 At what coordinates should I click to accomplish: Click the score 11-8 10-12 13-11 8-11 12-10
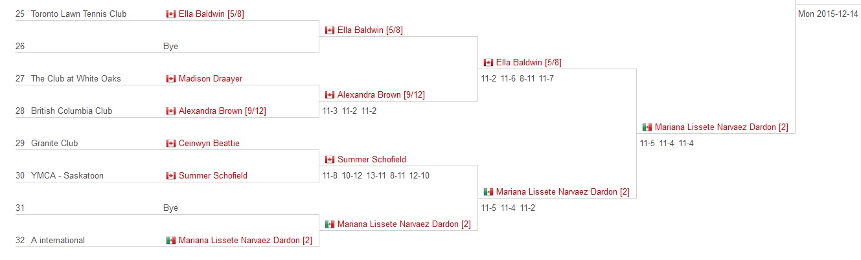[x=376, y=176]
